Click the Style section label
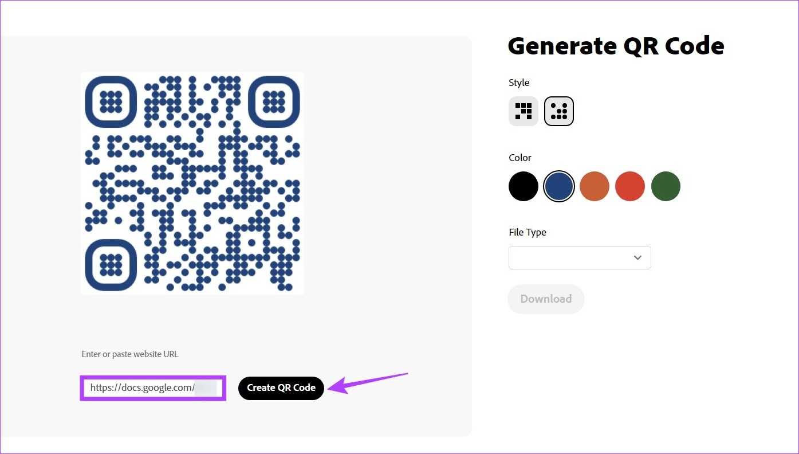Screen dimensions: 799x454 coord(519,83)
